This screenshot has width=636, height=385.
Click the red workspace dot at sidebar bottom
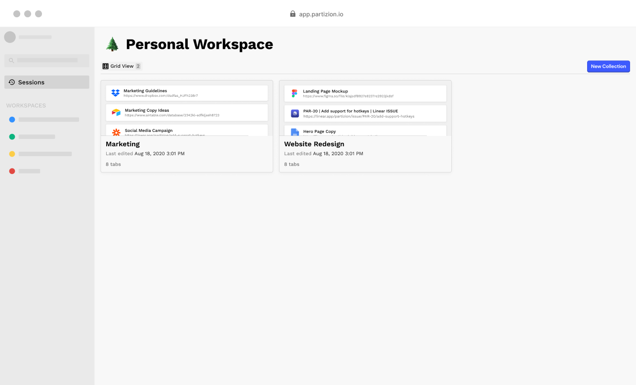[x=13, y=171]
